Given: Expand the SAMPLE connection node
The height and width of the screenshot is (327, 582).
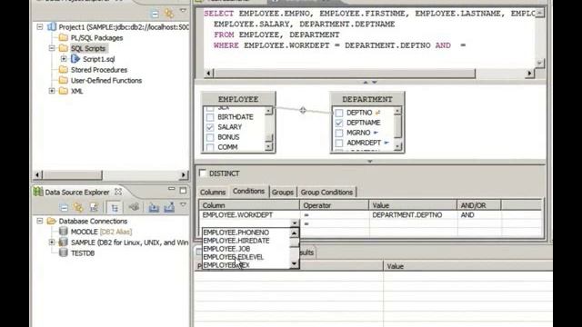Looking at the screenshot, I should [52, 243].
